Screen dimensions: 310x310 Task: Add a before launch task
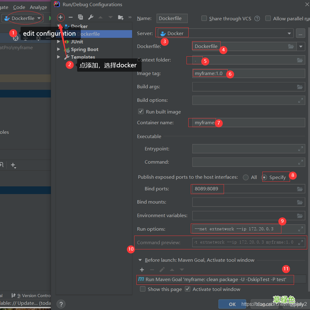(x=142, y=270)
